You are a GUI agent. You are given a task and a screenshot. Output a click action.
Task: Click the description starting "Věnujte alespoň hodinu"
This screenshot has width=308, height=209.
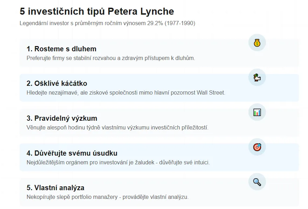click(117, 128)
